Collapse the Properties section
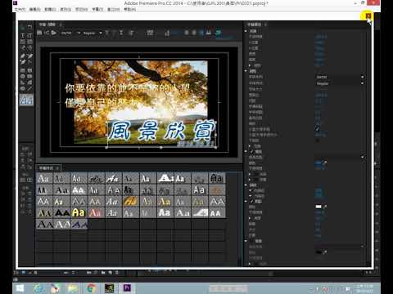 point(246,71)
